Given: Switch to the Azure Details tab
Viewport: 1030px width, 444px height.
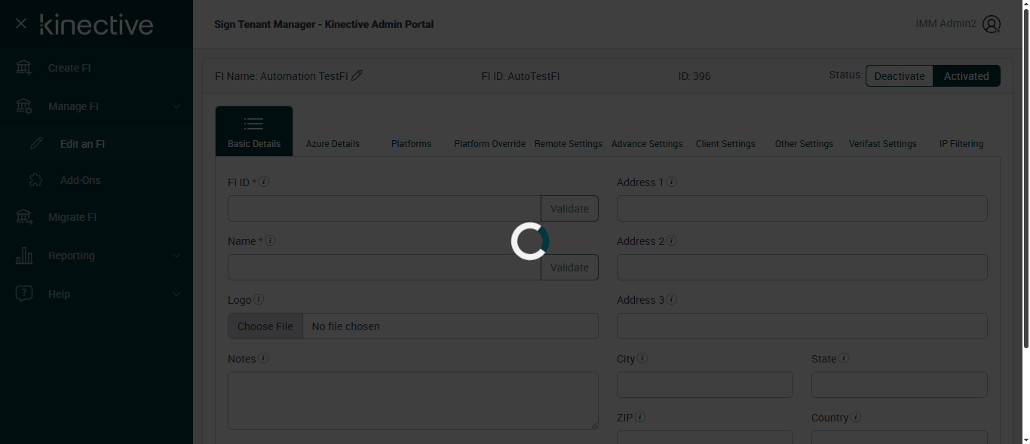Looking at the screenshot, I should click(x=333, y=144).
